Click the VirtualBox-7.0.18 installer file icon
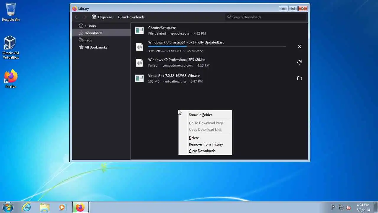Viewport: 378px width, 213px height. 139,78
